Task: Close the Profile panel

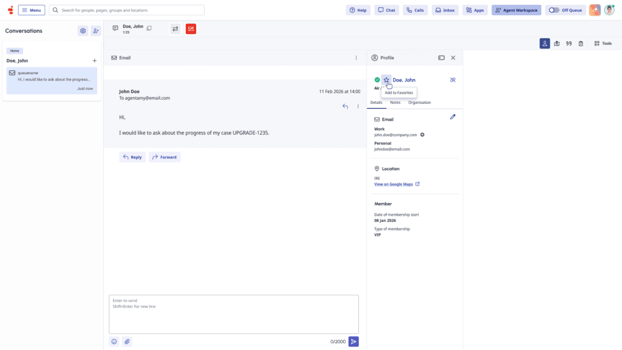Action: [453, 58]
